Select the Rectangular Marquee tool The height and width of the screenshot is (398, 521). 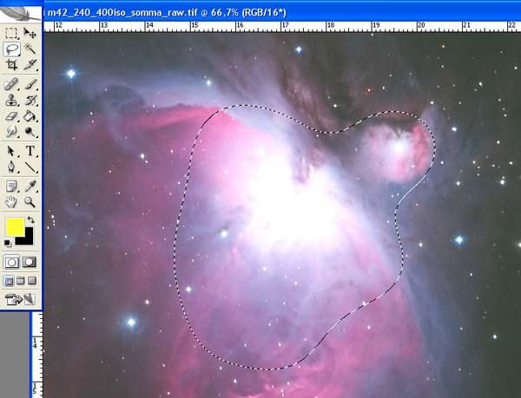click(x=11, y=33)
